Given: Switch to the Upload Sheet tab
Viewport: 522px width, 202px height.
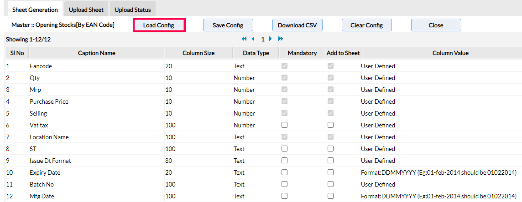Looking at the screenshot, I should click(86, 10).
